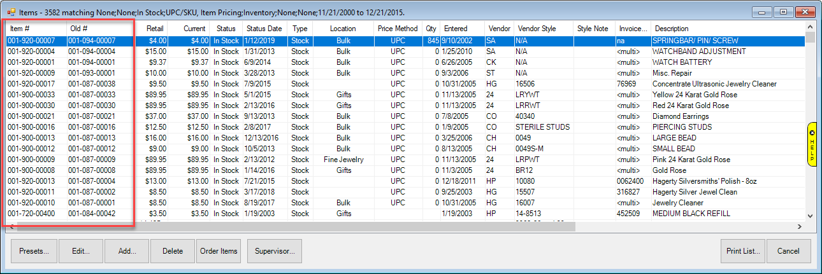Sort by the Status Date column header

coord(264,29)
